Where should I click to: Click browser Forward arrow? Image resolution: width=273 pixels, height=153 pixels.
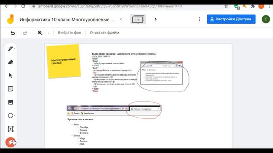[15, 6]
